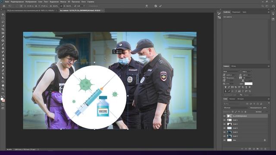Screen dimensions: 276x155
Task: Select the Magic Wand selection tool
Action: click(3, 26)
